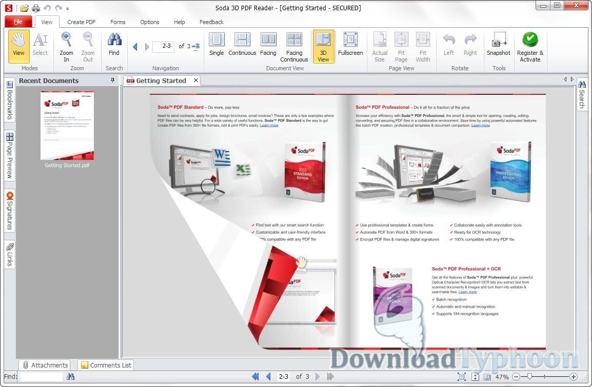Open a file from quick access toolbar

(25, 8)
